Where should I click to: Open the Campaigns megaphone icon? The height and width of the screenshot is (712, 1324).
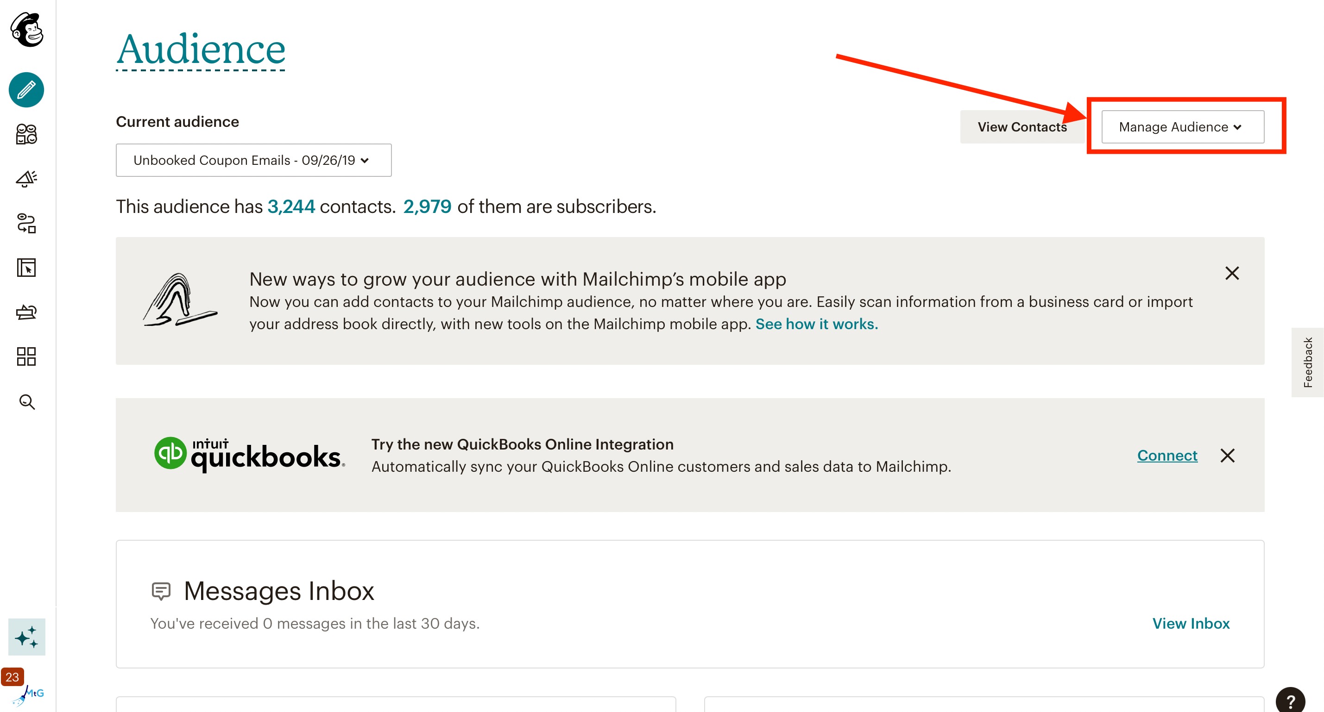26,179
